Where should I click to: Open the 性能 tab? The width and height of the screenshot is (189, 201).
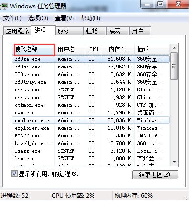95,31
